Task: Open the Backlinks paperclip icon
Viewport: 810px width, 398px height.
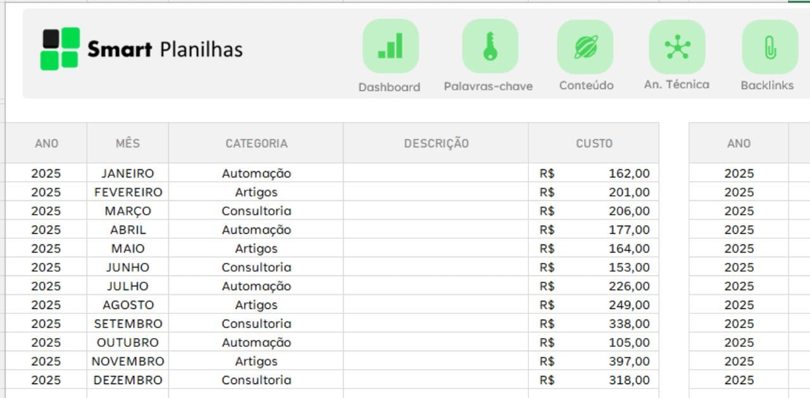Action: tap(768, 45)
